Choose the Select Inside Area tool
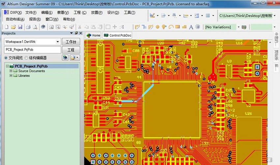The image size is (280, 165). pos(108,27)
